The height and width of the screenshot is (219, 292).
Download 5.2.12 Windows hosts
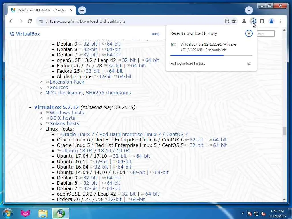(67, 113)
